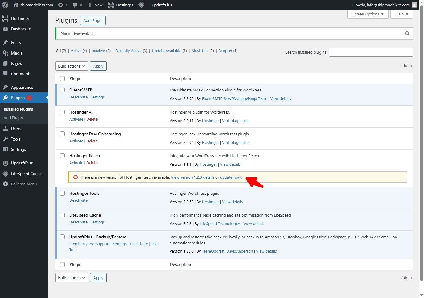Image resolution: width=424 pixels, height=298 pixels.
Task: Tick the checkbox for Hostinger Reach
Action: tap(62, 156)
